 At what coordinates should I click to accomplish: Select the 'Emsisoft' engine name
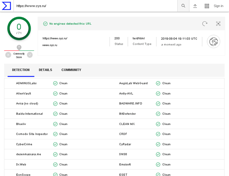(125, 164)
